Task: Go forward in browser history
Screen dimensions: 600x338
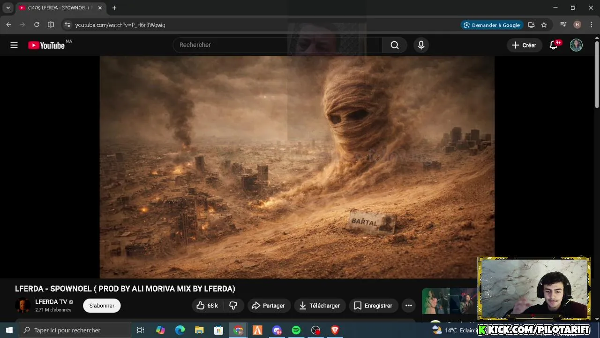Action: point(22,25)
